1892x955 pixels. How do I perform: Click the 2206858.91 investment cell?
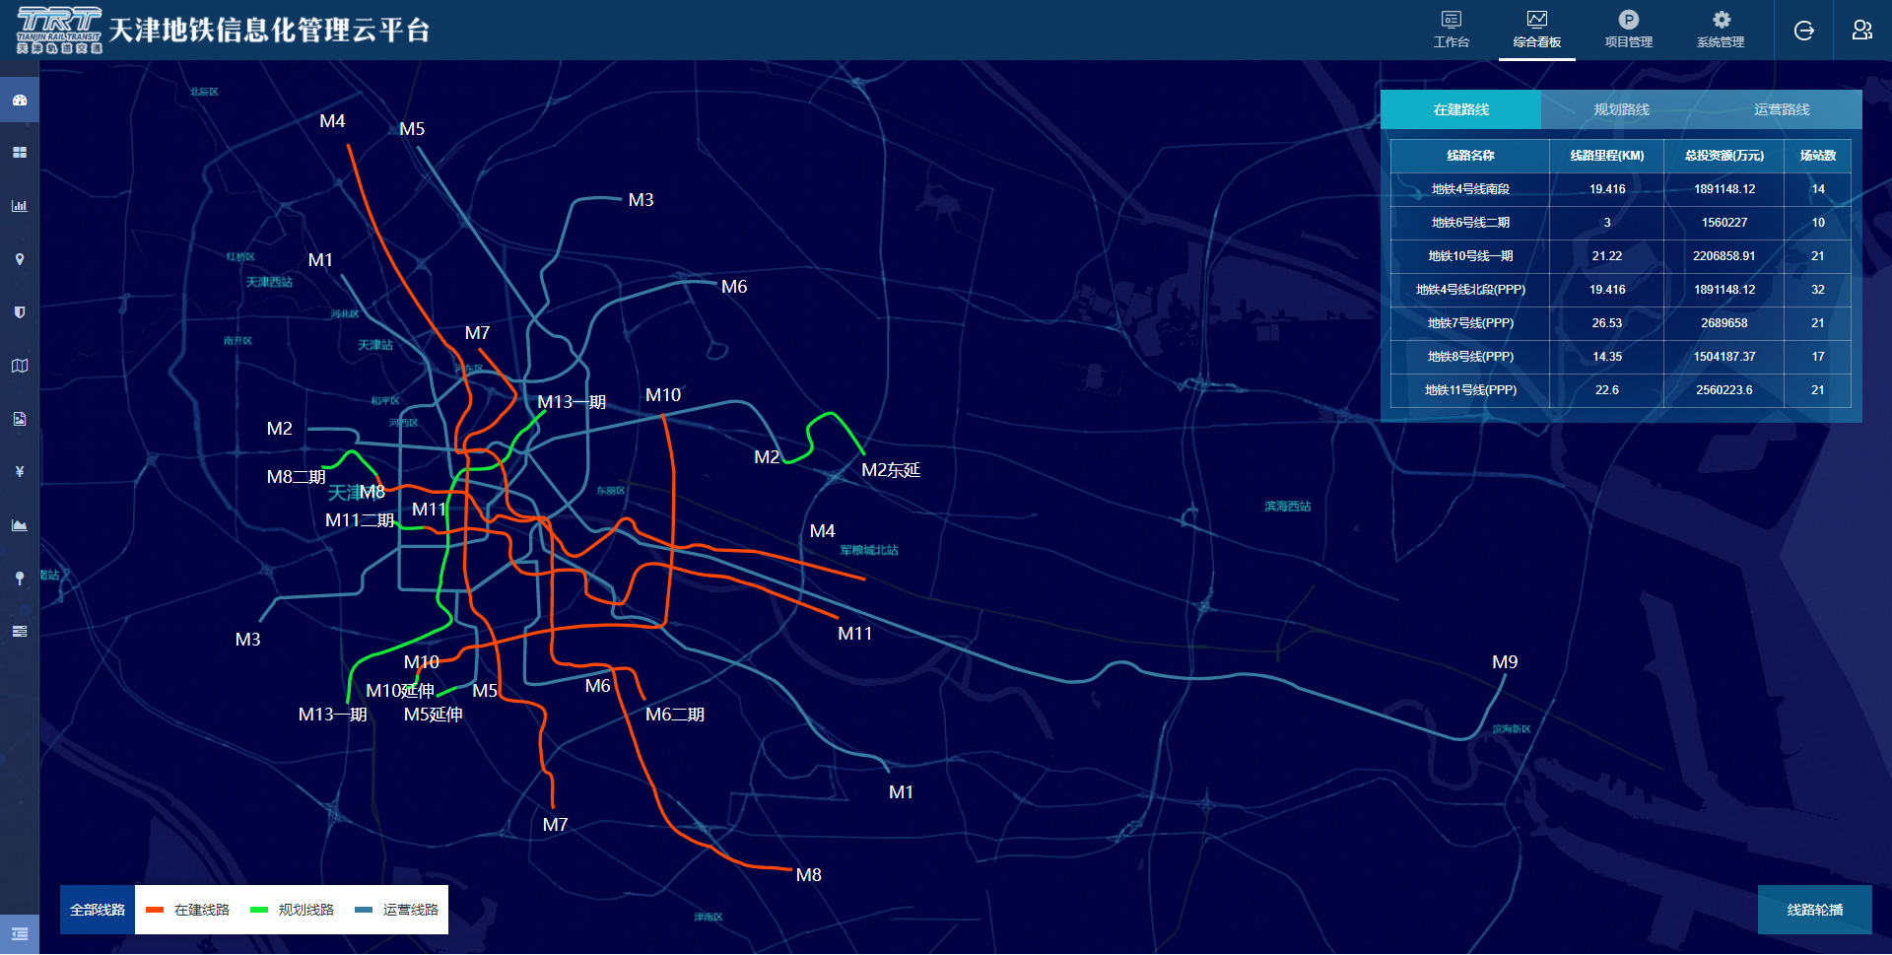pyautogui.click(x=1724, y=256)
